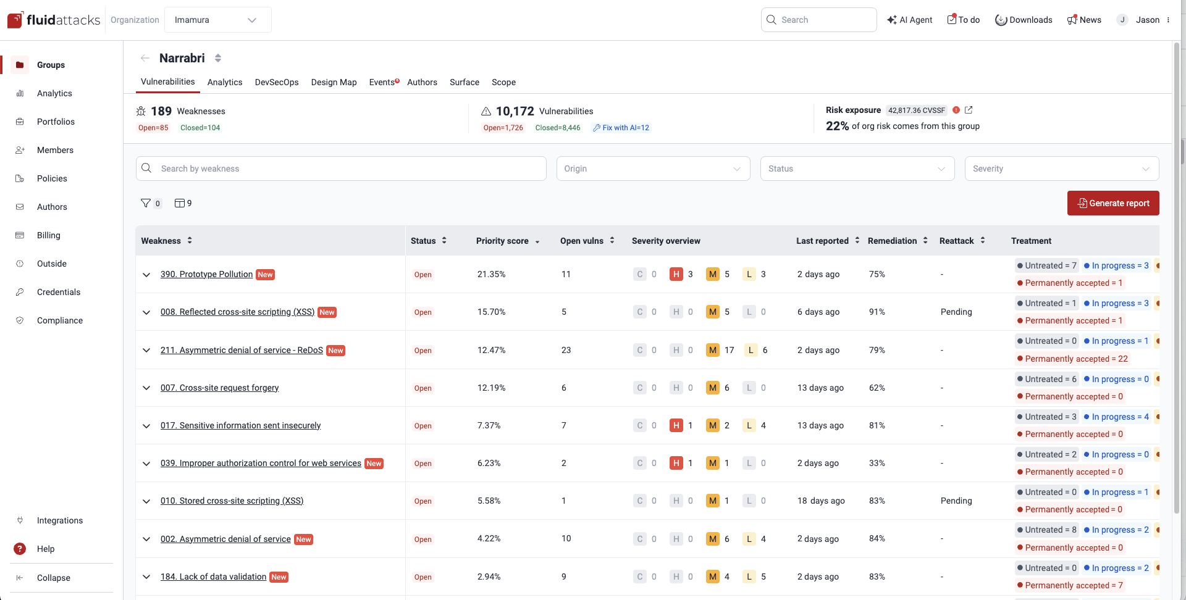This screenshot has width=1186, height=600.
Task: Open the 010. Stored cross-site scripting (XSS) link
Action: [x=232, y=501]
